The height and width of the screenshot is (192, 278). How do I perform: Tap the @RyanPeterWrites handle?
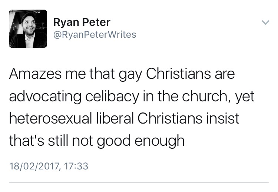[x=95, y=35]
